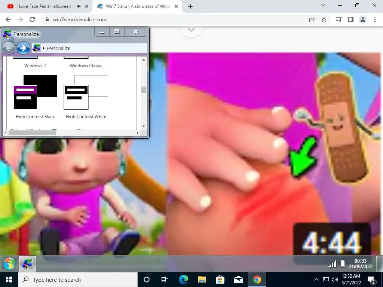Click the simulated battery tray icon

pyautogui.click(x=343, y=263)
